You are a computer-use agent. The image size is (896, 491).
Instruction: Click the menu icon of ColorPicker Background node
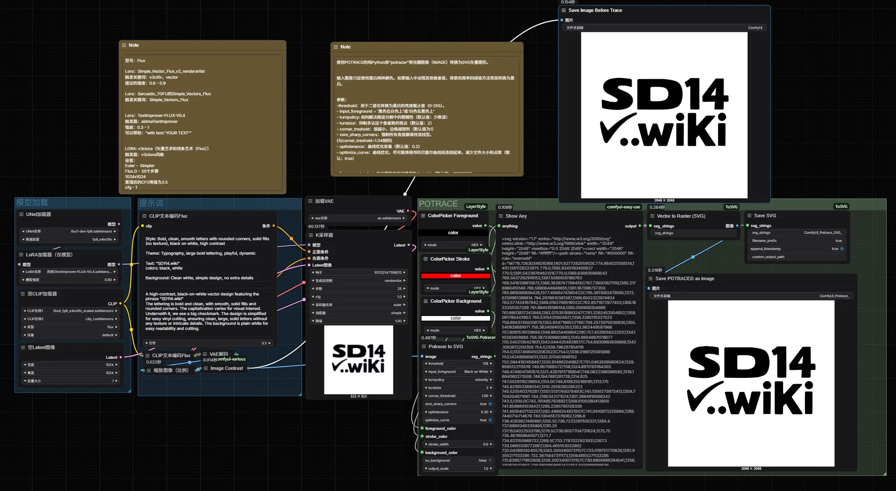coord(426,301)
